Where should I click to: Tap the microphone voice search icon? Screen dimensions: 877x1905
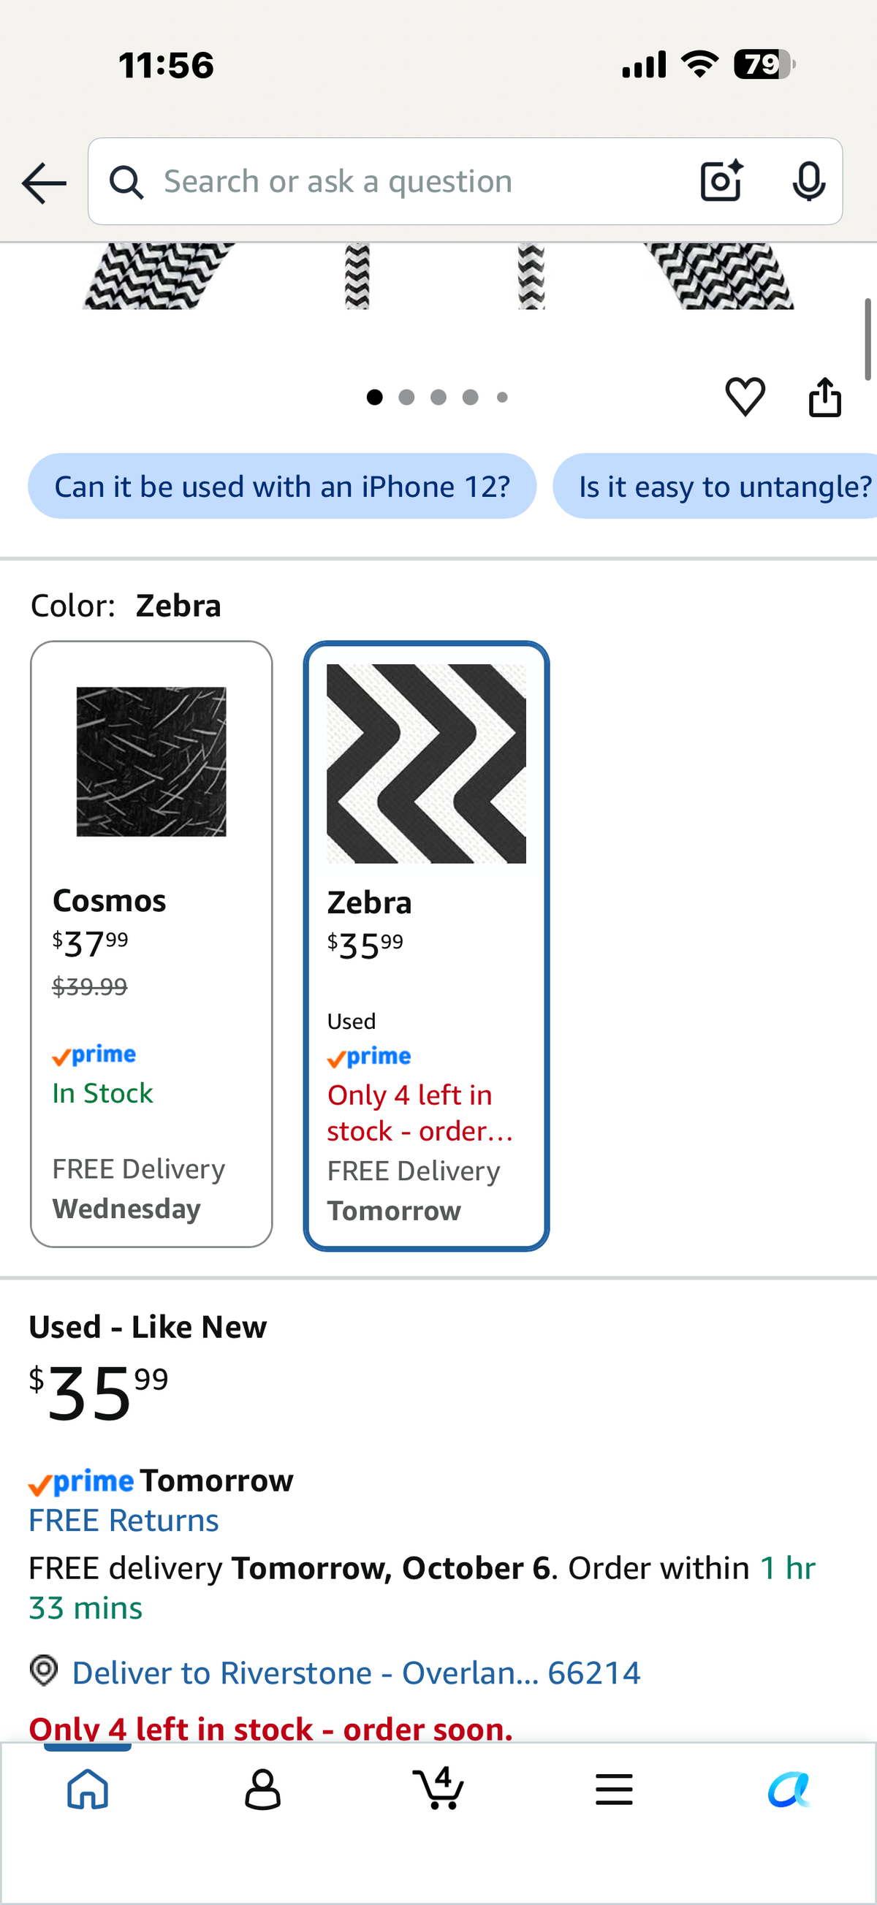[808, 181]
